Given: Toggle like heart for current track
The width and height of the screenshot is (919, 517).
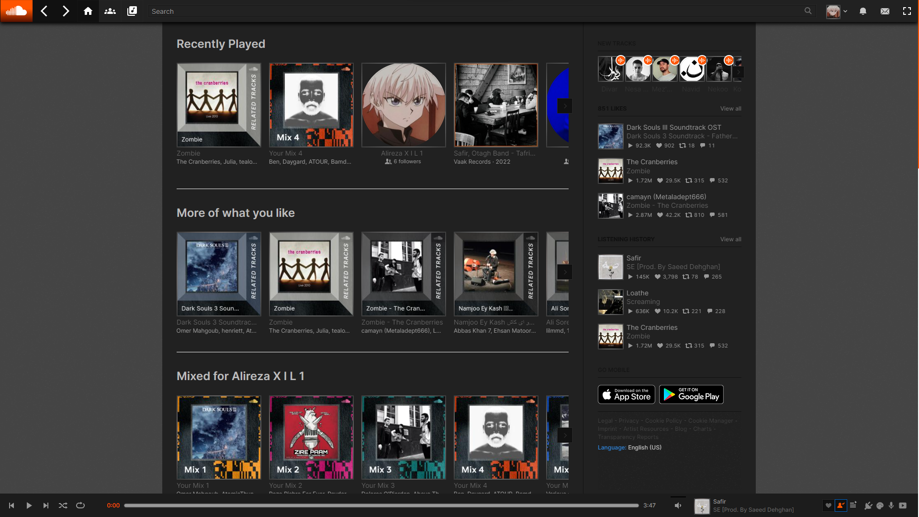Looking at the screenshot, I should (829, 506).
